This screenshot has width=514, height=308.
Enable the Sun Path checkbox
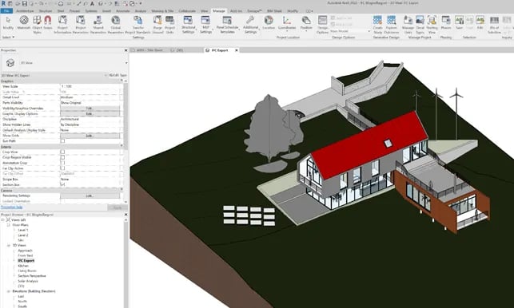pyautogui.click(x=62, y=141)
